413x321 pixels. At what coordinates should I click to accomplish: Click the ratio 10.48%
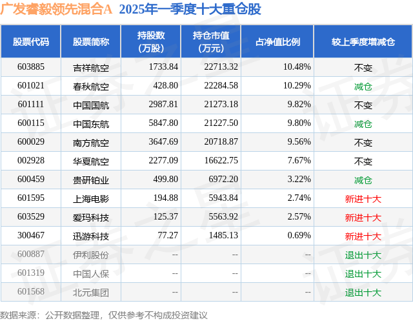pos(297,67)
